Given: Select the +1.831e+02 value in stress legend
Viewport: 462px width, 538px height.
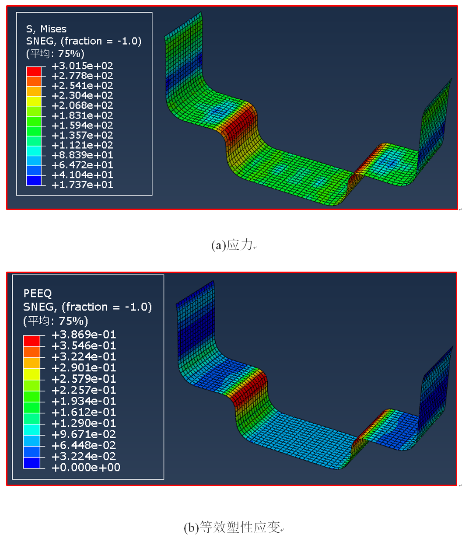Looking at the screenshot, I should click(x=82, y=115).
